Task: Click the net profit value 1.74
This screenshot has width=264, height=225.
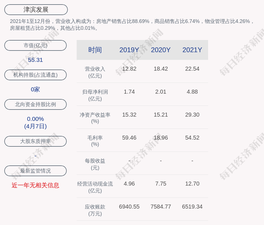Action: (129, 92)
